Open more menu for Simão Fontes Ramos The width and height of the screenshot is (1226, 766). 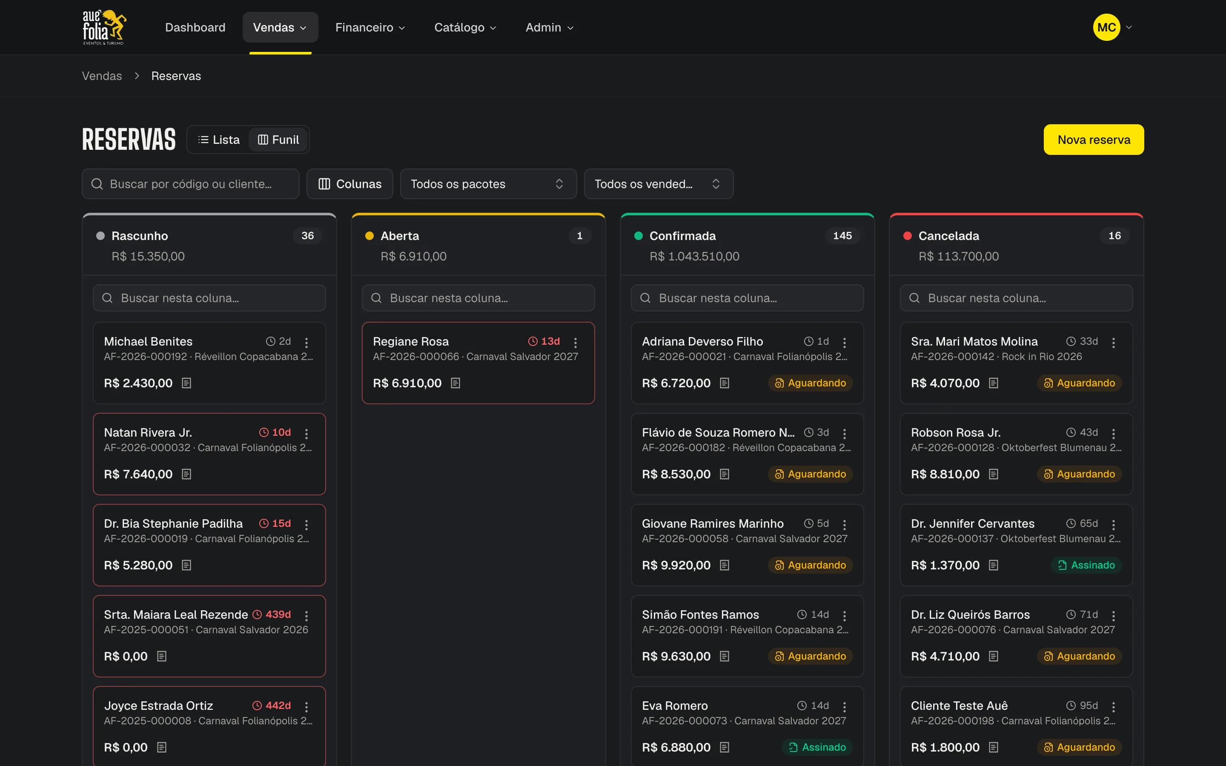pos(845,615)
